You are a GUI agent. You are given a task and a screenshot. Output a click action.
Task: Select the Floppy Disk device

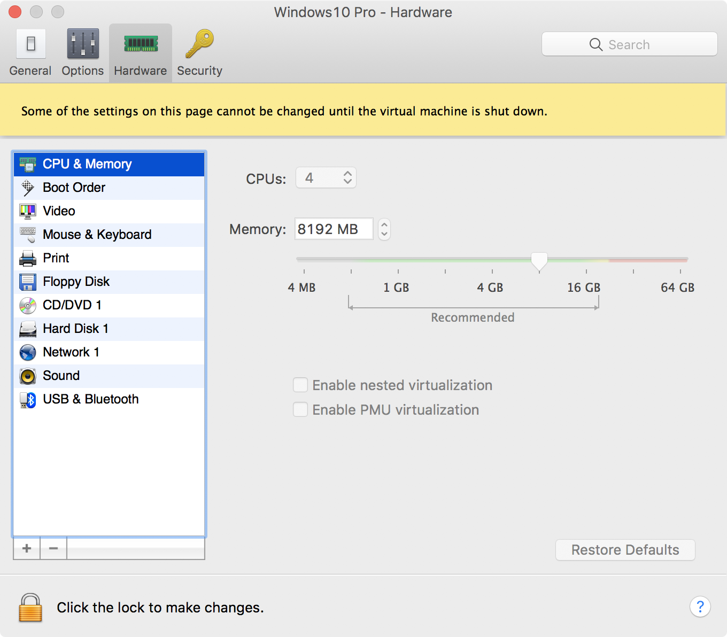(109, 282)
